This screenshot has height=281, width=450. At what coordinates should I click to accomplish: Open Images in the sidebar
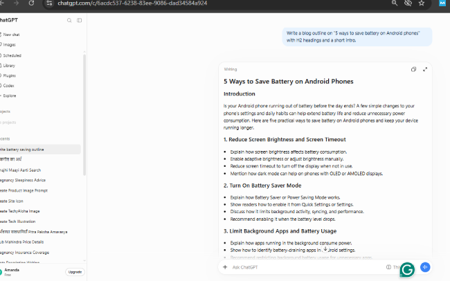(9, 45)
